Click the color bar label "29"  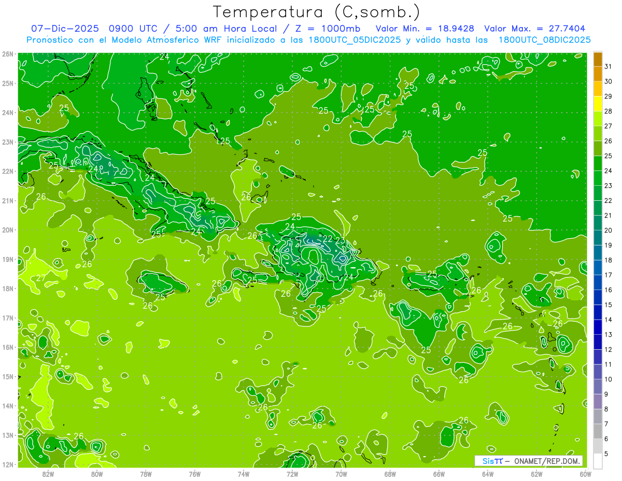point(608,97)
